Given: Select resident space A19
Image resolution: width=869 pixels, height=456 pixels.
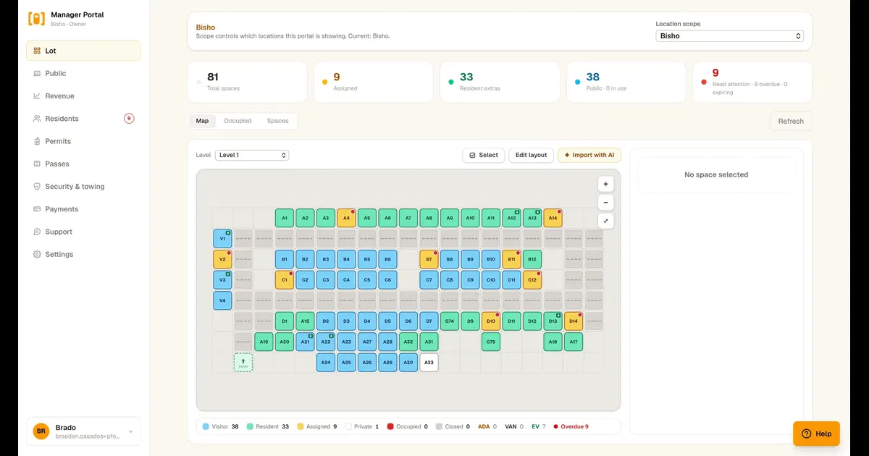Looking at the screenshot, I should coord(264,342).
